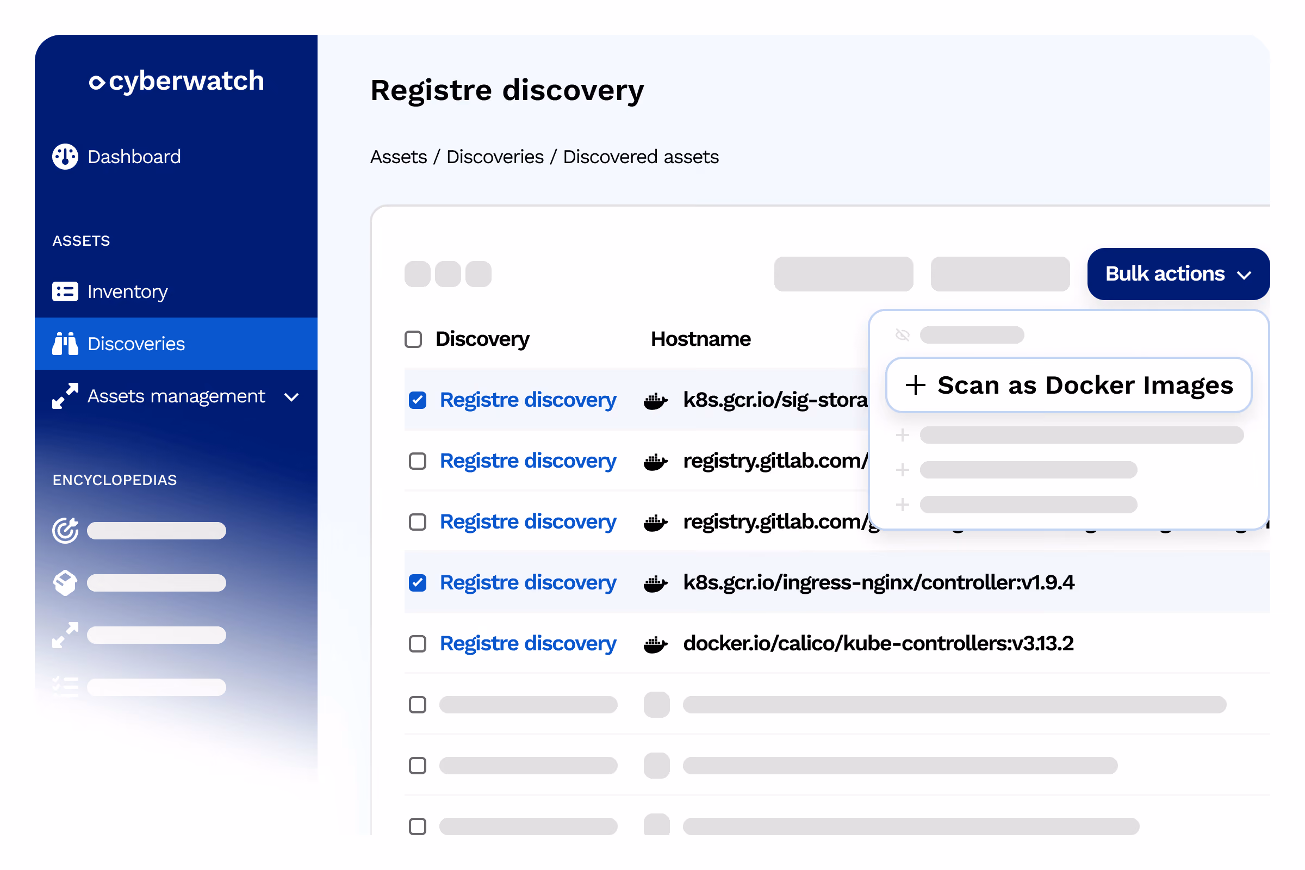This screenshot has width=1305, height=870.
Task: Open the Bulk actions dropdown
Action: point(1178,274)
